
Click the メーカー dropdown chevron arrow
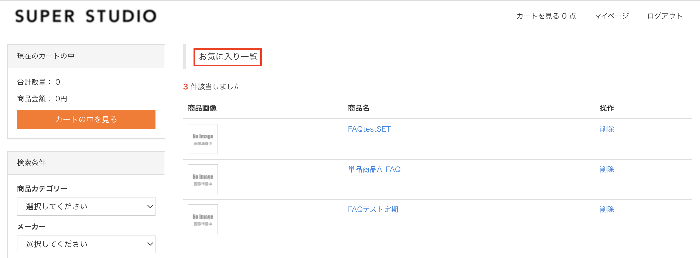(x=150, y=244)
